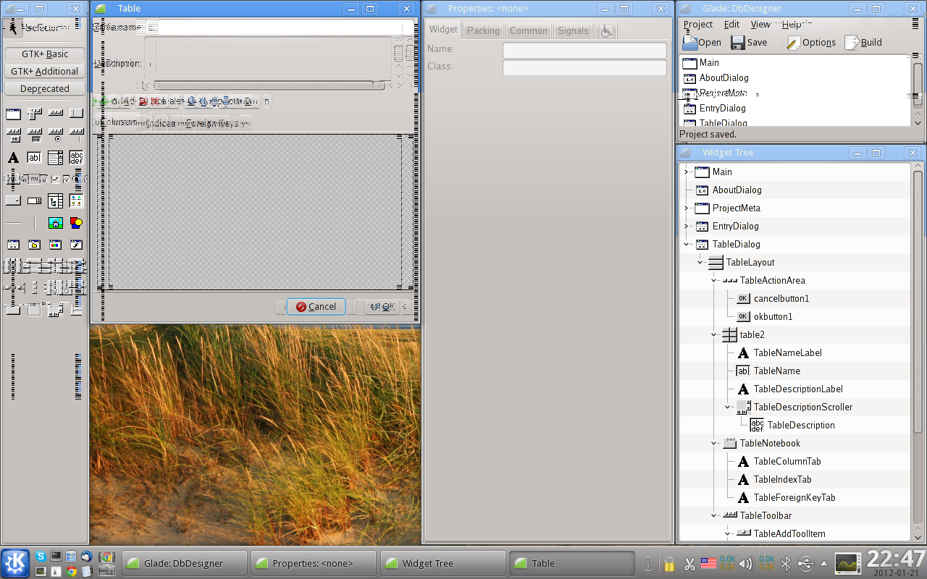Choose the Text Entry widget icon

[34, 158]
